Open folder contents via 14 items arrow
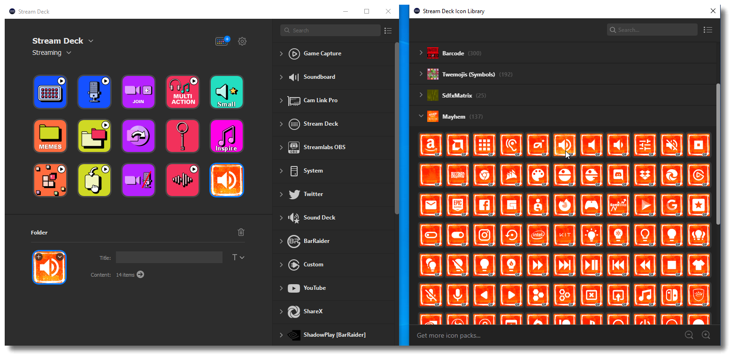Image resolution: width=730 pixels, height=355 pixels. [x=140, y=275]
